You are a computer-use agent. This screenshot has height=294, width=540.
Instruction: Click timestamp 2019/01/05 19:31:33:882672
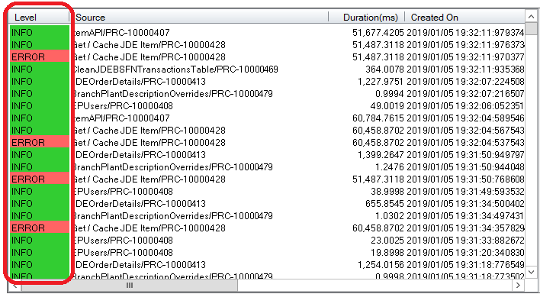coord(465,241)
